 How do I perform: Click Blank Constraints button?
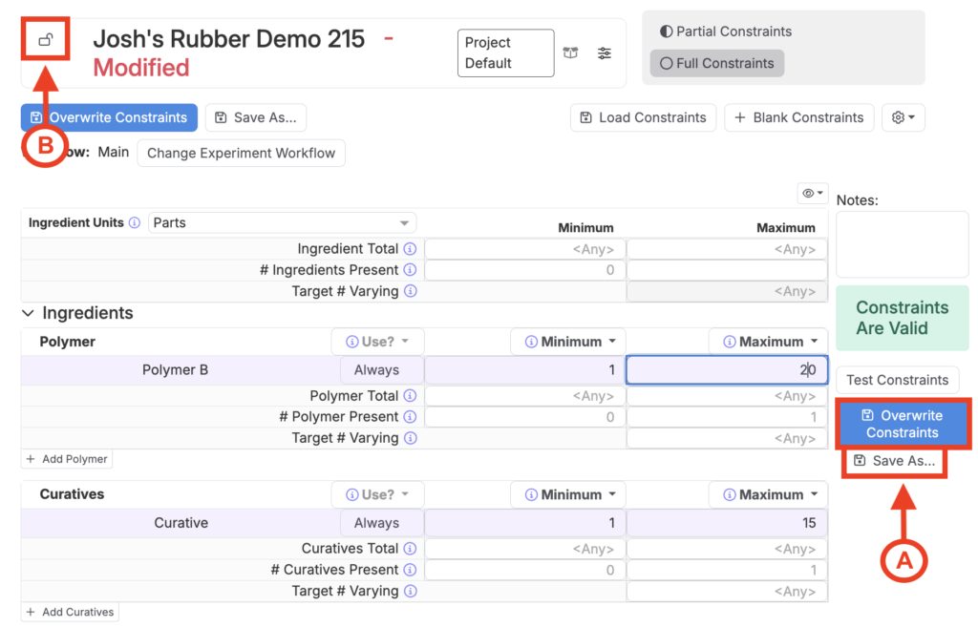point(798,117)
